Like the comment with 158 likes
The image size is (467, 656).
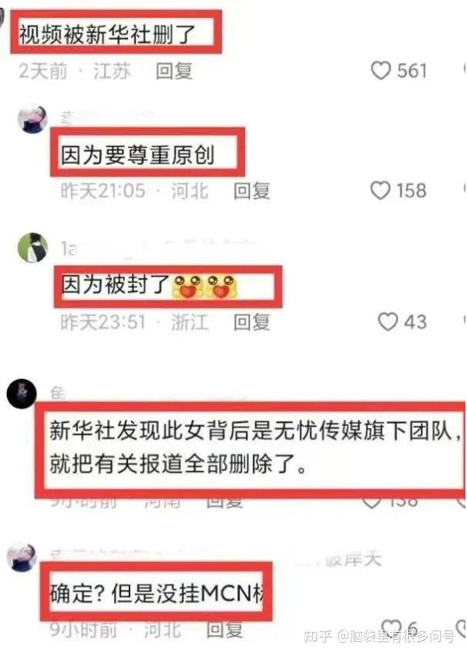point(380,190)
